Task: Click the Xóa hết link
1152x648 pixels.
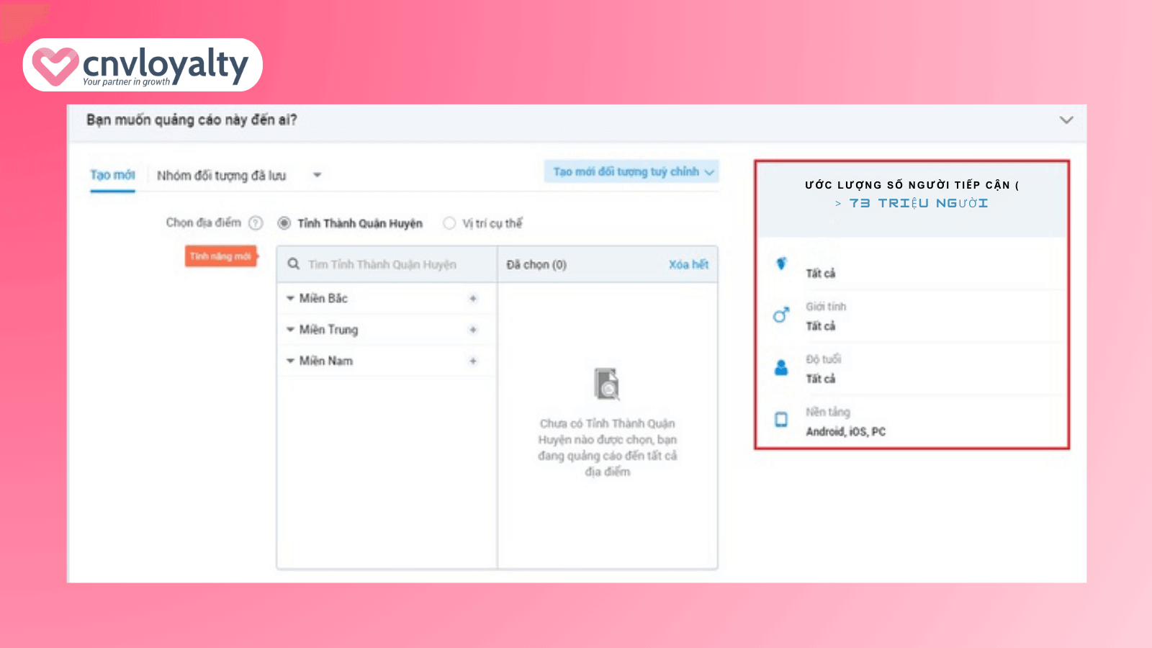Action: (x=688, y=264)
